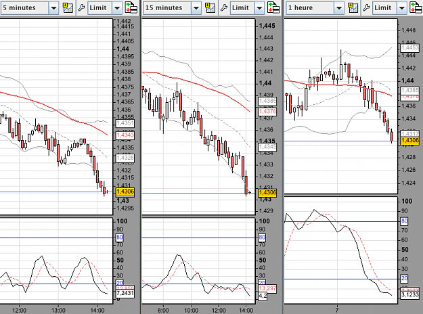Click the red 1,4376 label on 15 minutes chart
The height and width of the screenshot is (314, 423).
coord(267,112)
